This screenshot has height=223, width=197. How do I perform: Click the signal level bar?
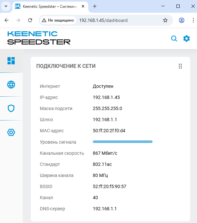(123, 142)
